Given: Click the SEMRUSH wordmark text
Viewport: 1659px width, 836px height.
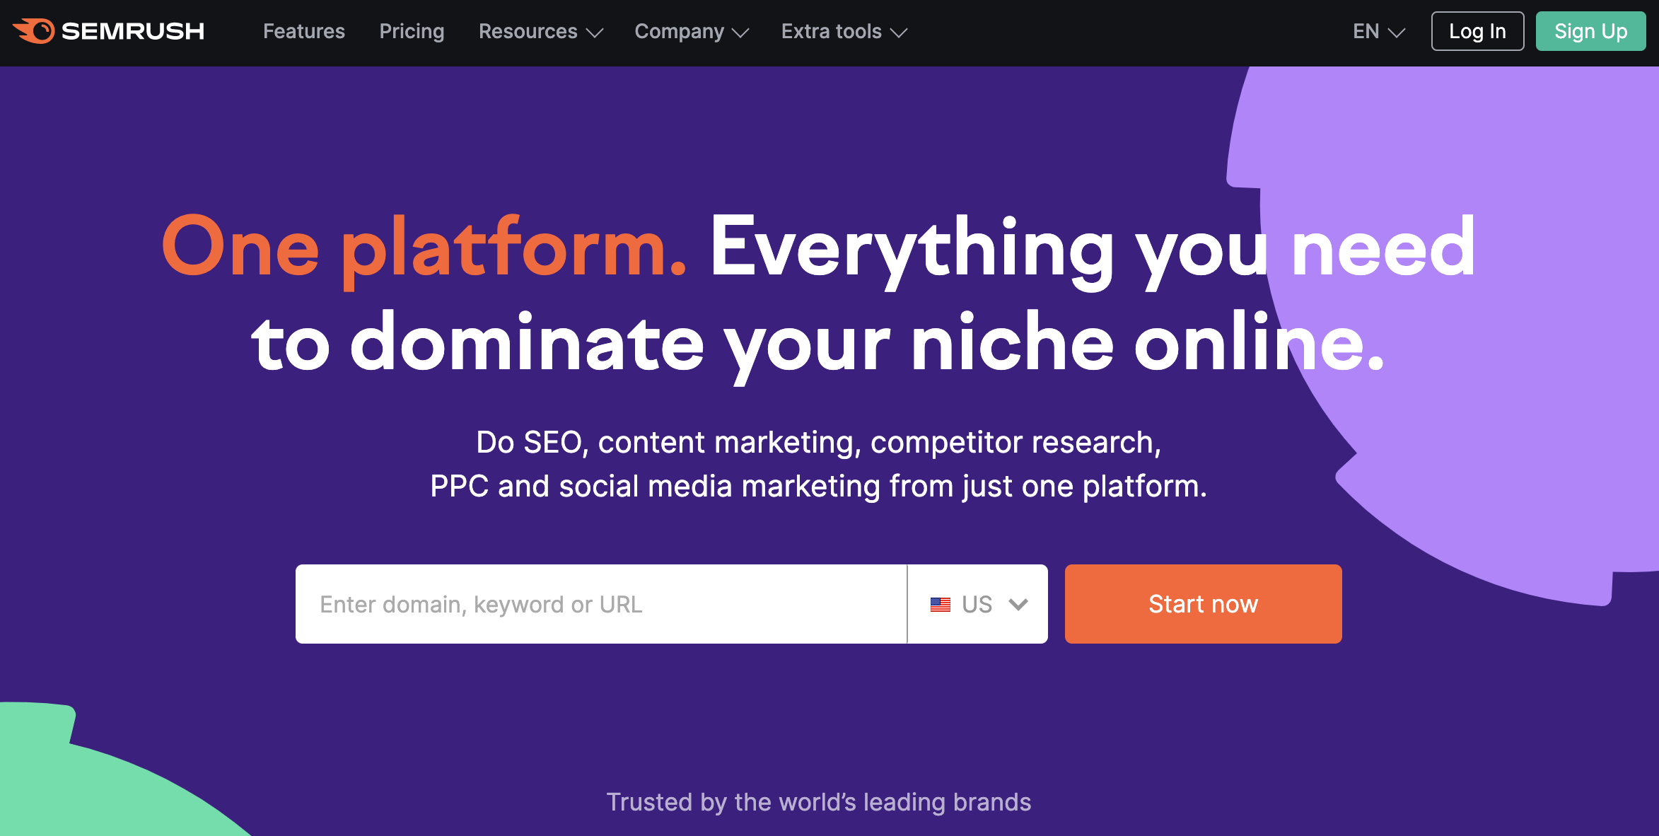Looking at the screenshot, I should tap(133, 31).
